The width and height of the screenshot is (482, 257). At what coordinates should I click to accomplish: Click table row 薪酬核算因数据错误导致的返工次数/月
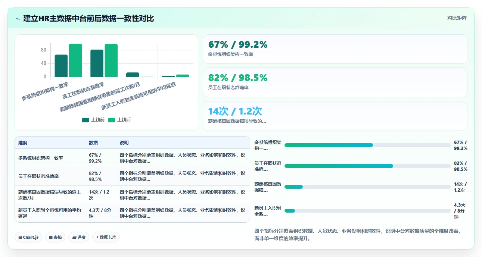click(132, 195)
